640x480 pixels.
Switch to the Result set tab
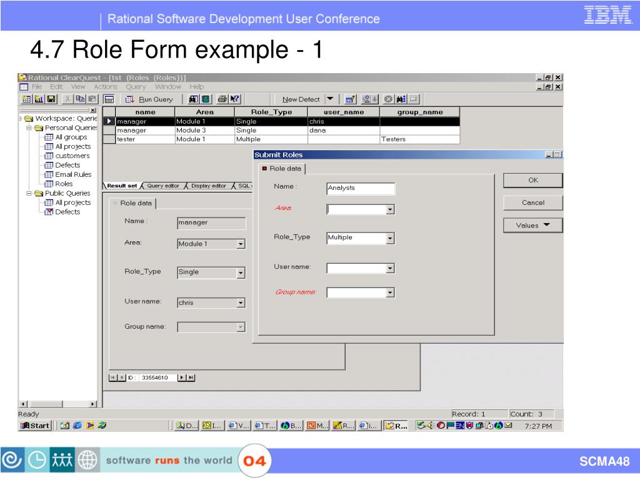click(122, 186)
